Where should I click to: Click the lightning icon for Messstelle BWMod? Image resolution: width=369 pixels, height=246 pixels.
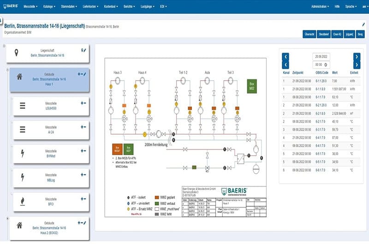(22, 153)
